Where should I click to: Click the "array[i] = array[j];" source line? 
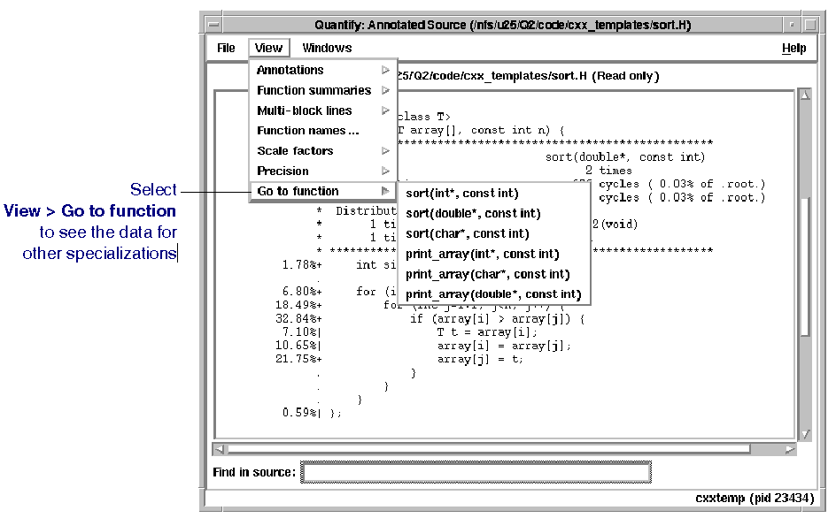click(x=504, y=346)
